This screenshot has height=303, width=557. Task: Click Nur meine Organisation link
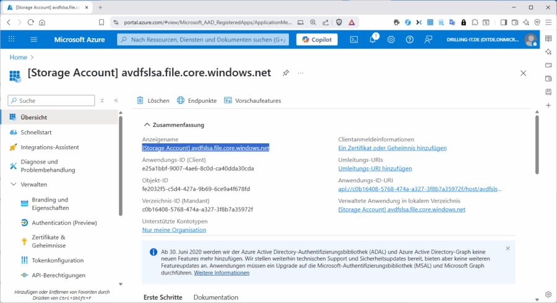(174, 230)
